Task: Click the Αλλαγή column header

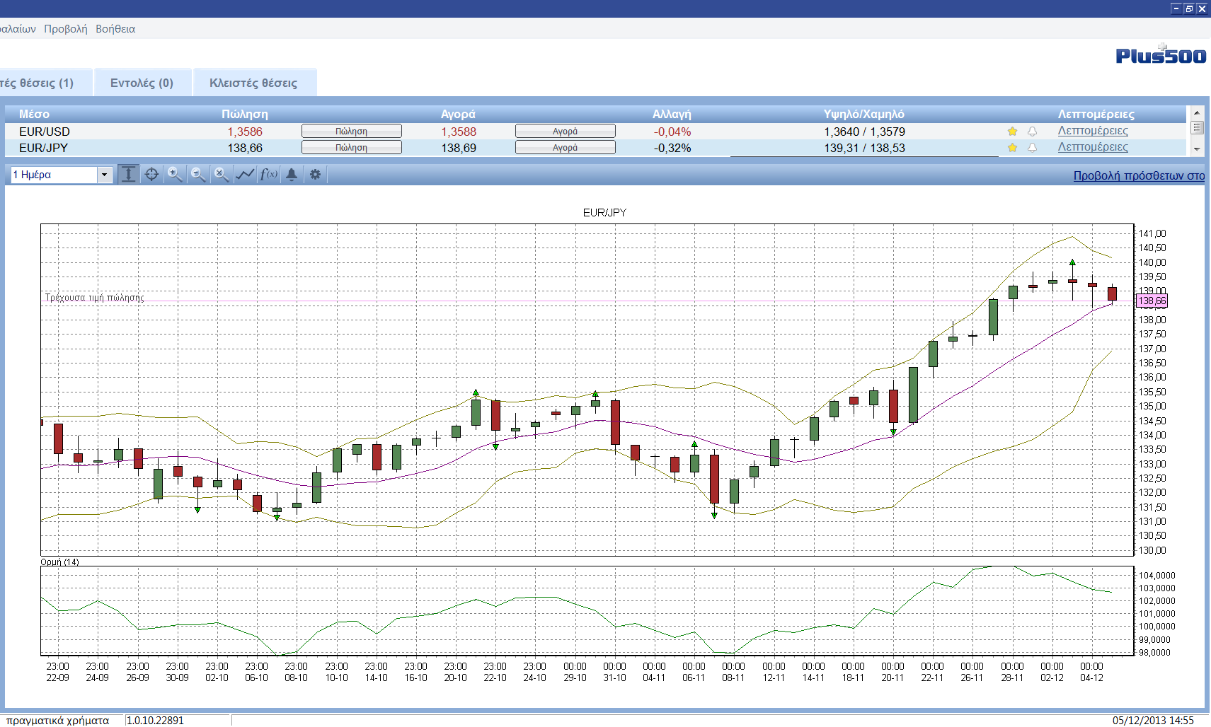Action: [672, 115]
